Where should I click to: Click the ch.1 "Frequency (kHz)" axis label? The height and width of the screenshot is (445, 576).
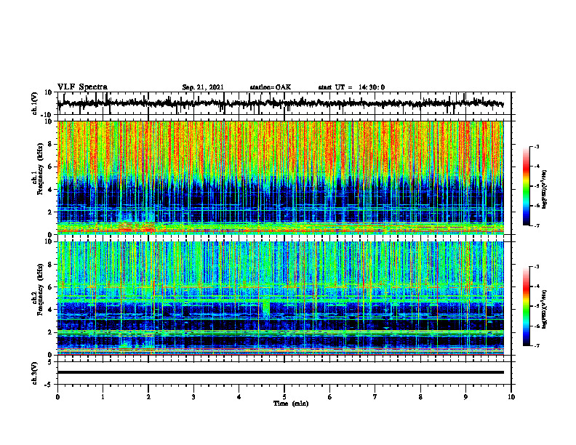coord(41,169)
